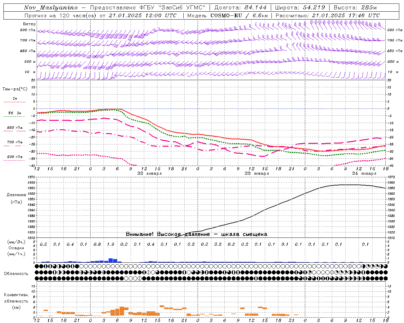Click the Прогноз на 120 часа(ов) text
The image size is (404, 323).
61,15
